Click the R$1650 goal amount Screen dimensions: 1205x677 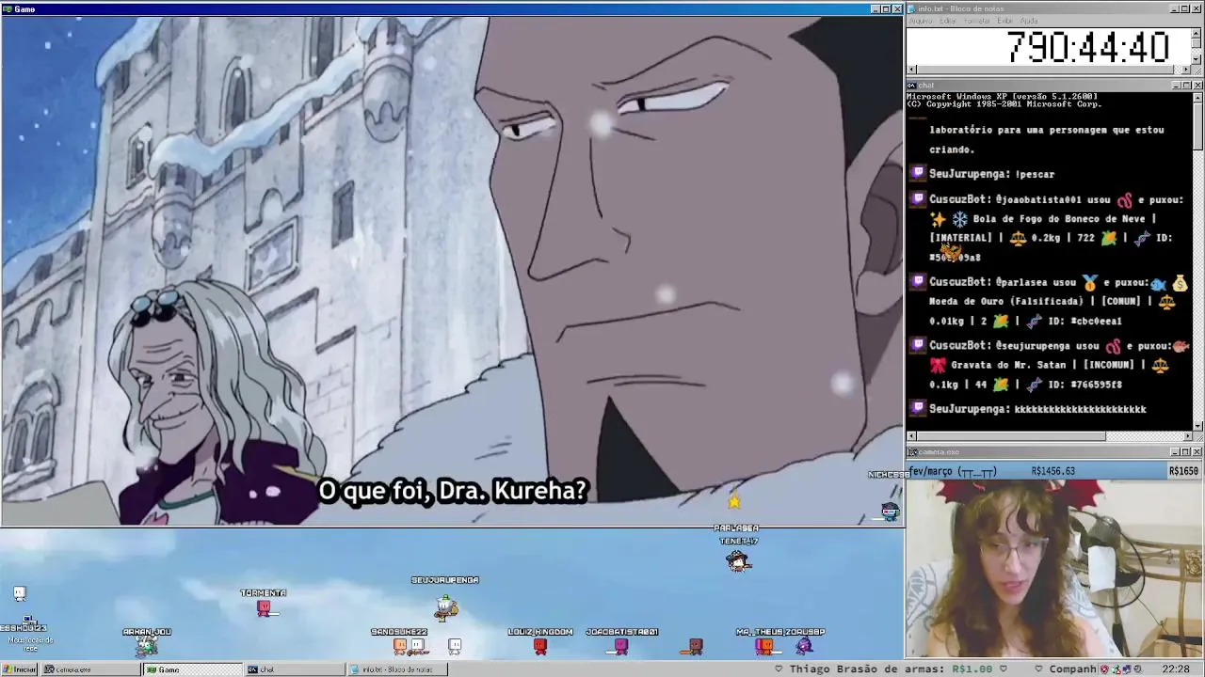(1183, 471)
